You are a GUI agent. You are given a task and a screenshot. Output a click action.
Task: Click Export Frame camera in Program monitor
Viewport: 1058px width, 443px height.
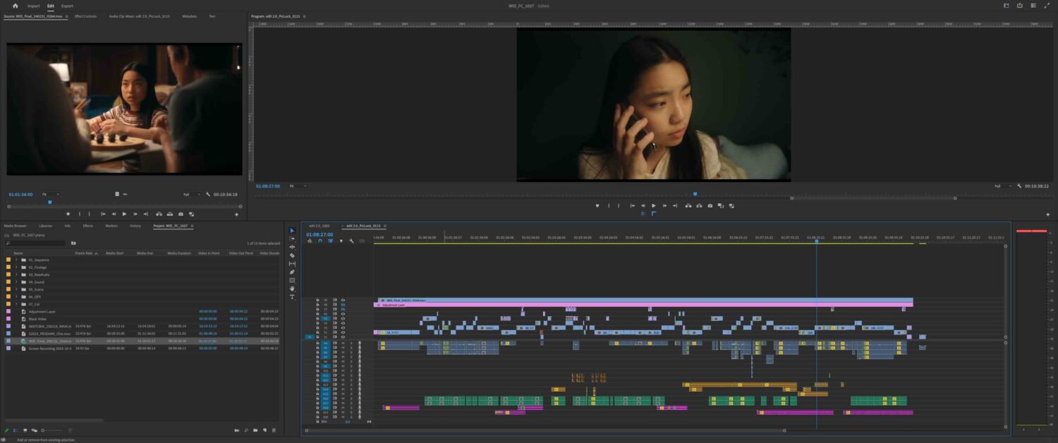[x=710, y=206]
